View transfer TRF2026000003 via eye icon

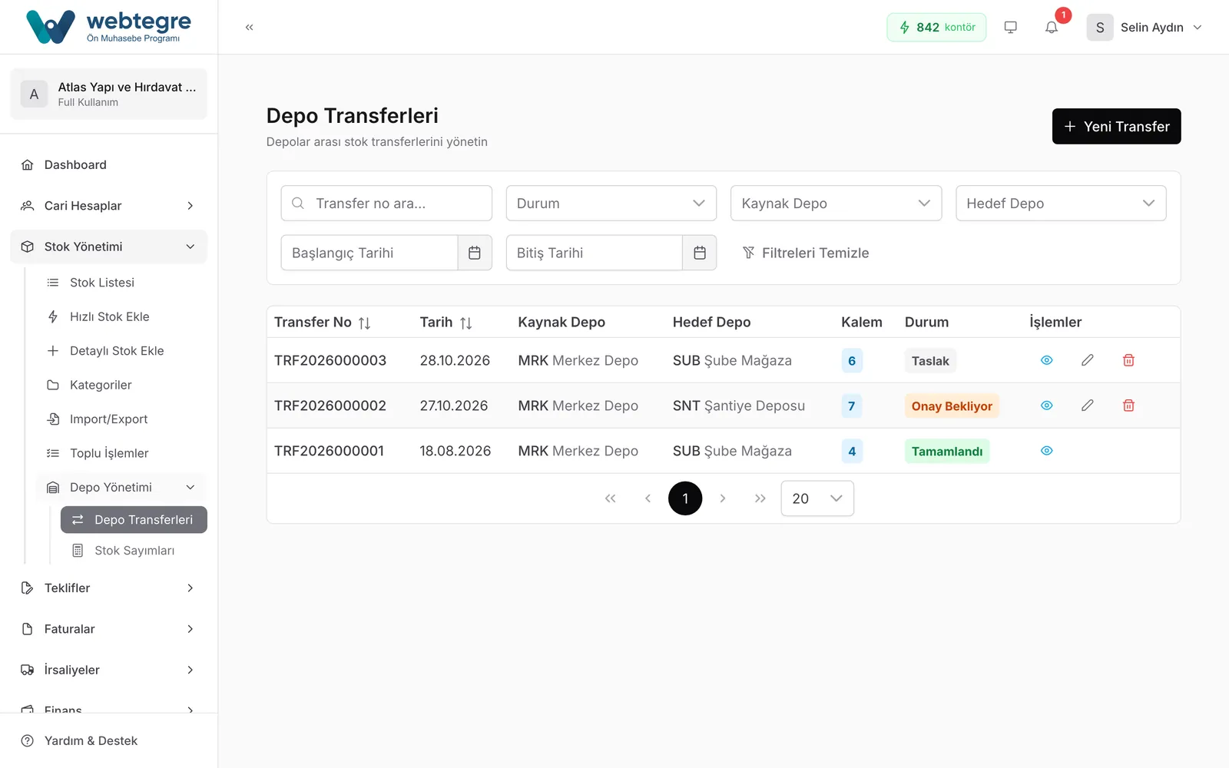coord(1046,360)
